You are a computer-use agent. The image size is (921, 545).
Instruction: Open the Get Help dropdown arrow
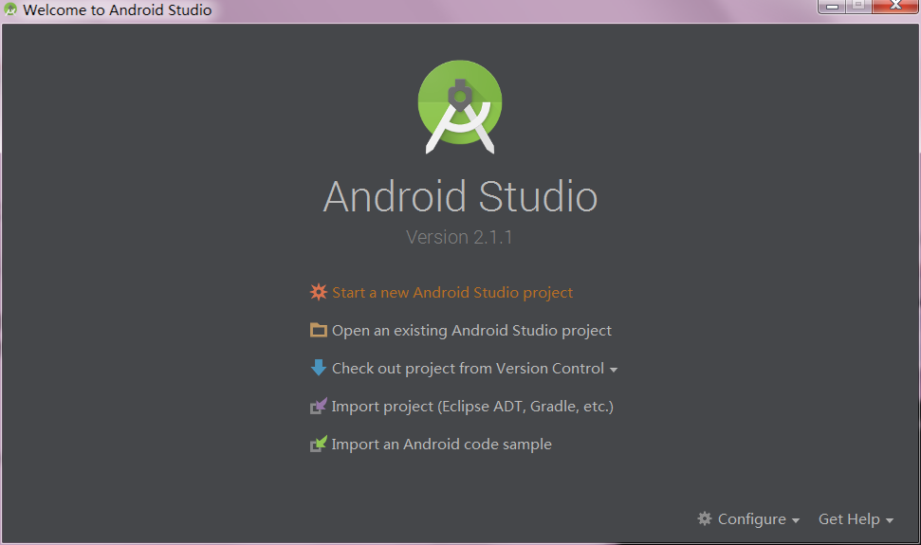[890, 520]
